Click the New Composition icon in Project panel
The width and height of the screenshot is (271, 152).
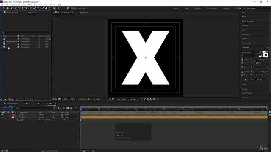(x=9, y=100)
